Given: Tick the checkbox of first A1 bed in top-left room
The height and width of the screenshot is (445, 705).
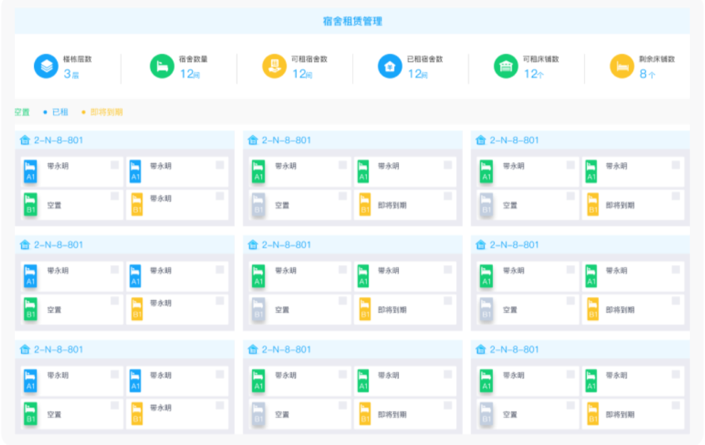Looking at the screenshot, I should point(115,165).
